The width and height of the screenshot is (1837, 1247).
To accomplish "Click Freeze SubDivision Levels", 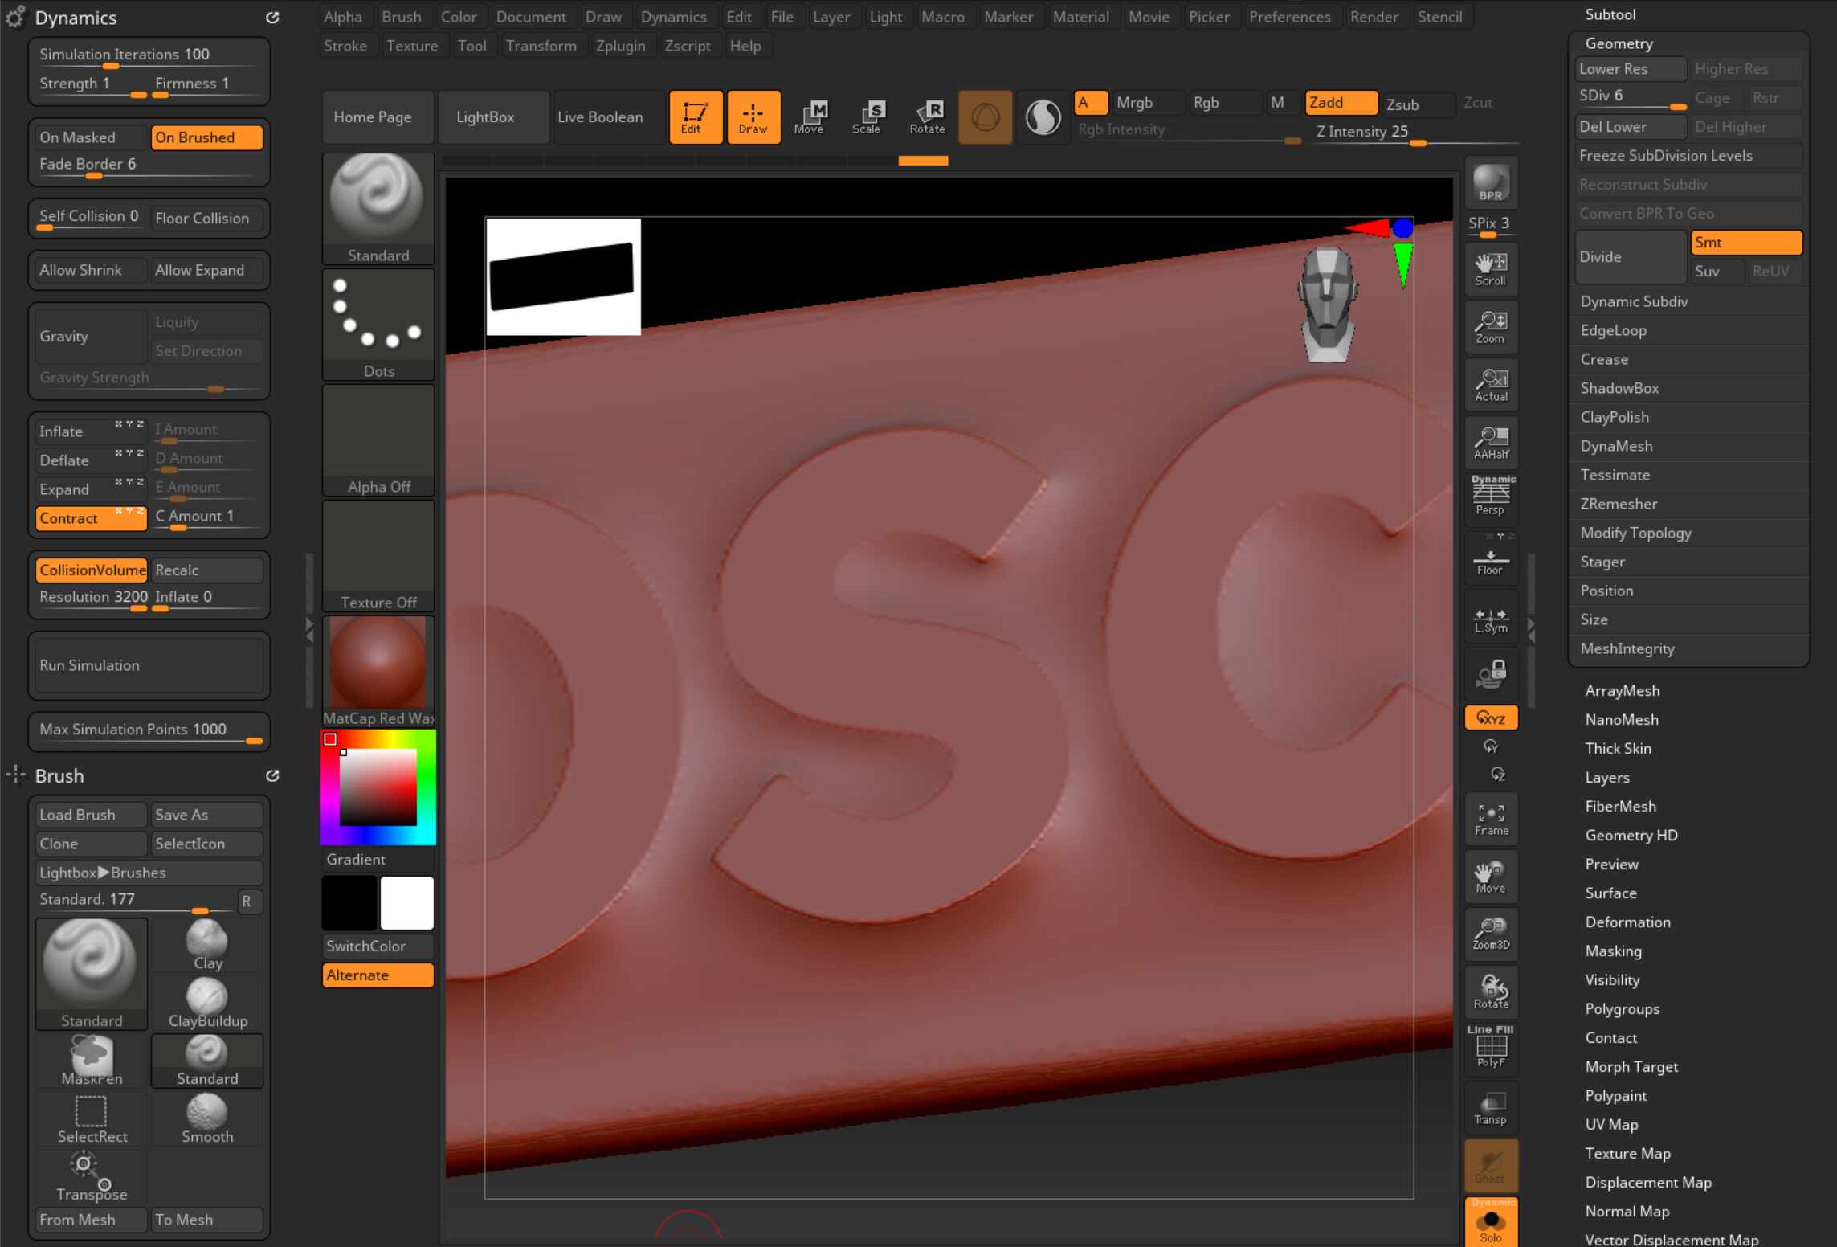I will point(1688,156).
